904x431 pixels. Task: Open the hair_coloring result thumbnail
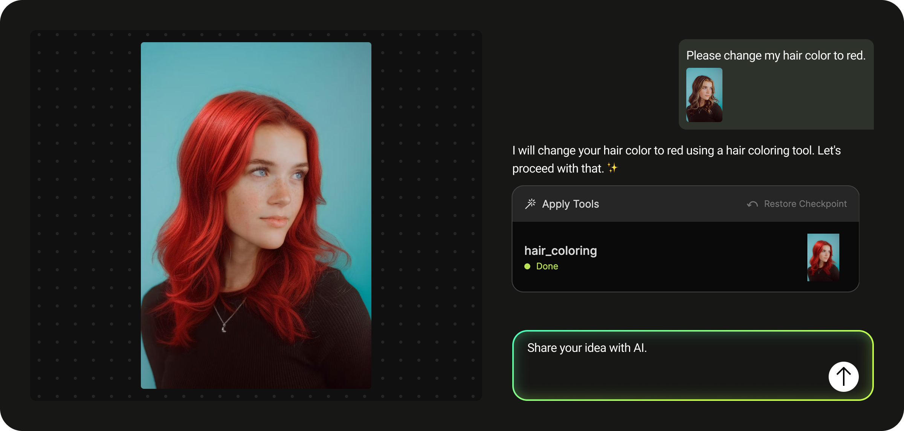[x=823, y=257]
